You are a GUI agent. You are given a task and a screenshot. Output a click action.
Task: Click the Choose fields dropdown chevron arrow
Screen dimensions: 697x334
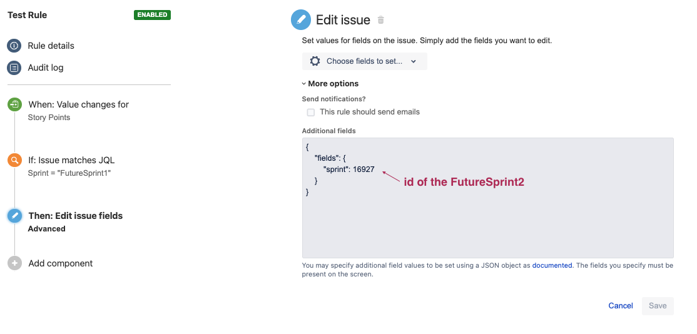[x=414, y=61]
